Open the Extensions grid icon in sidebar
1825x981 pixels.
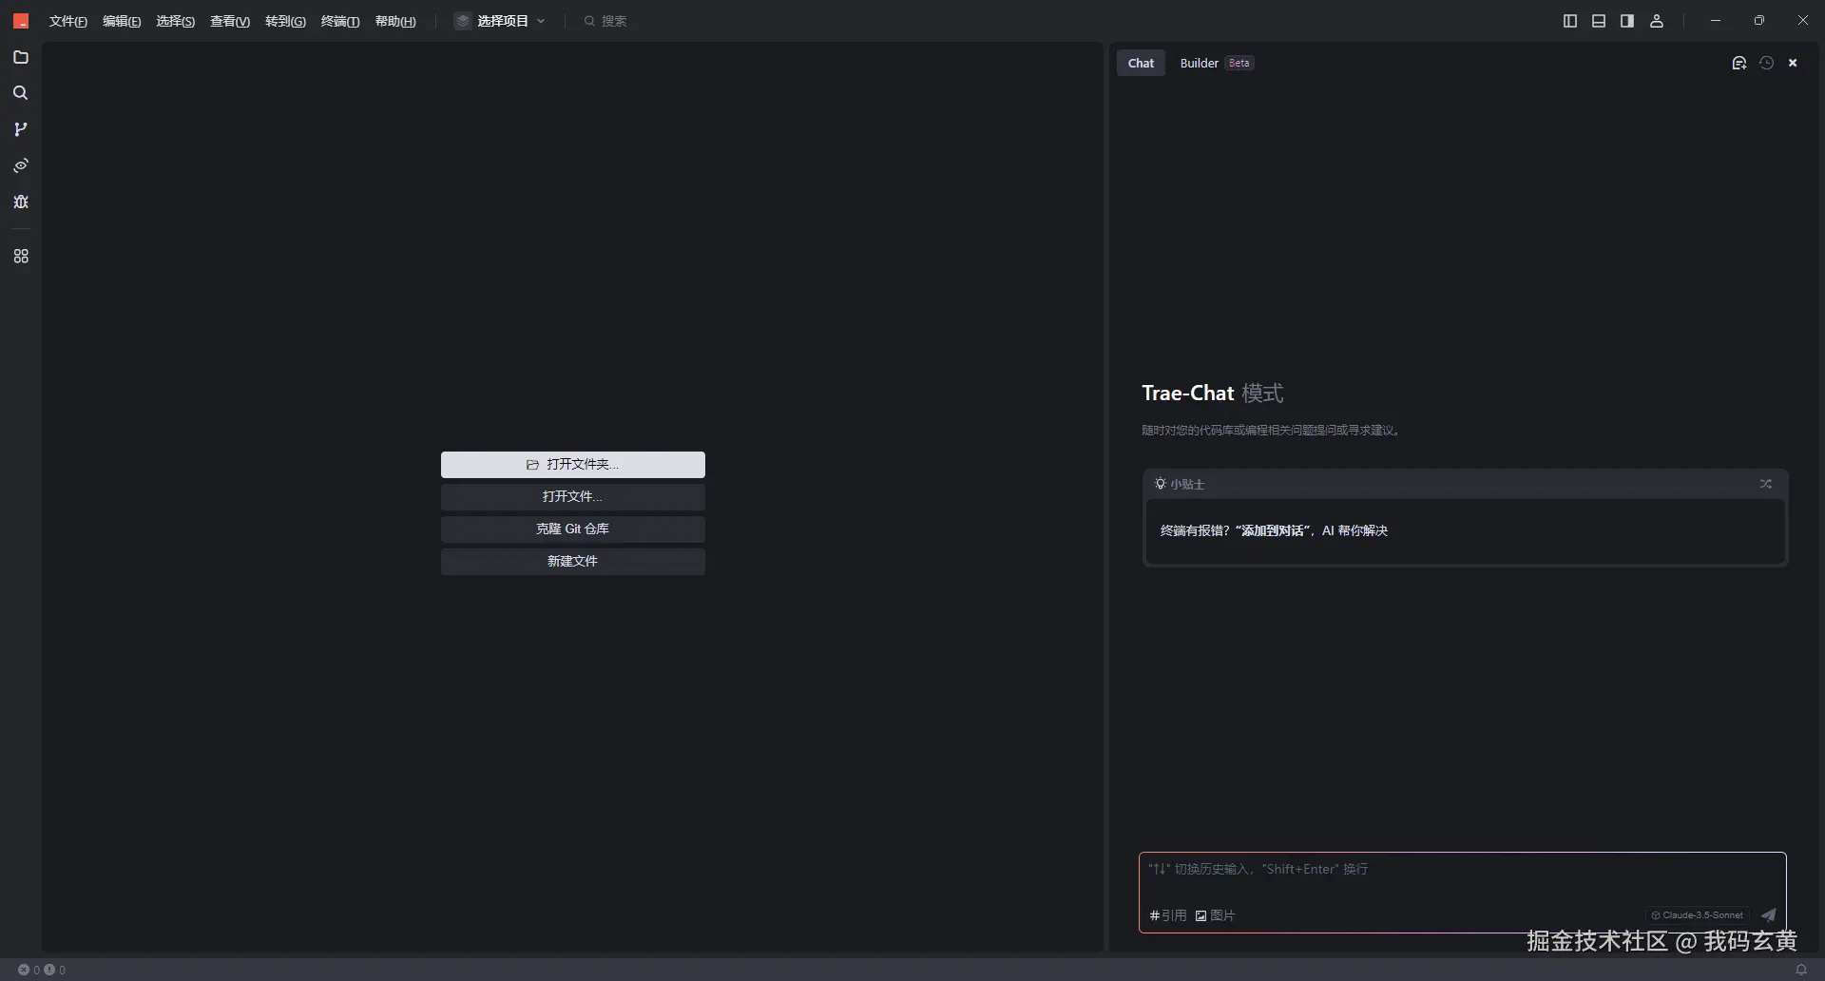pyautogui.click(x=21, y=257)
